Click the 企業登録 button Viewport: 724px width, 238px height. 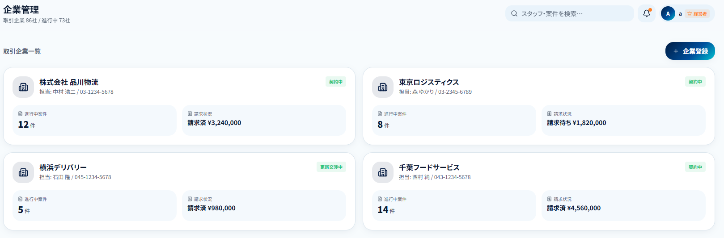tap(690, 51)
